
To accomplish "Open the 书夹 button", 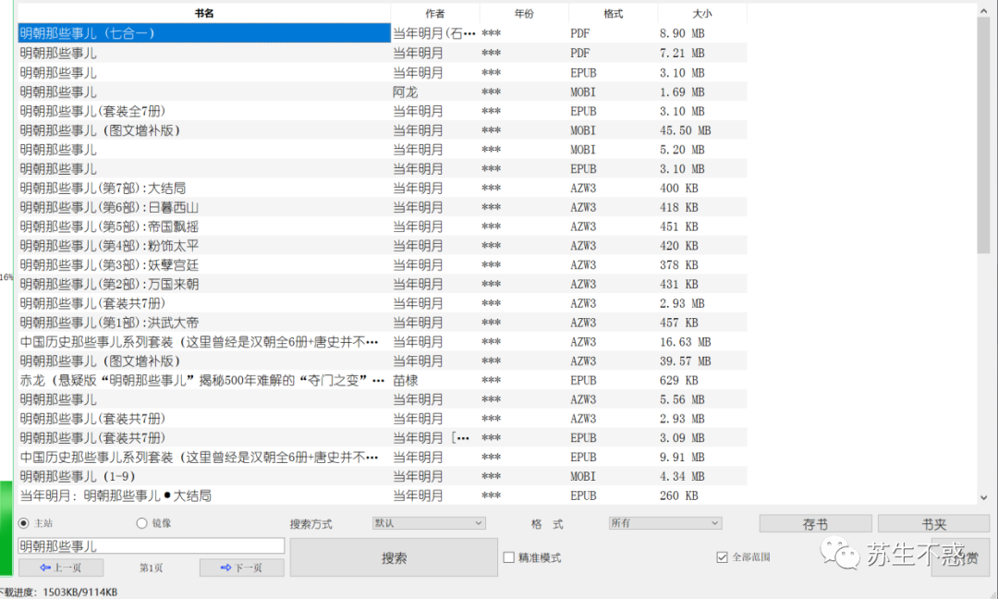I will tap(931, 524).
